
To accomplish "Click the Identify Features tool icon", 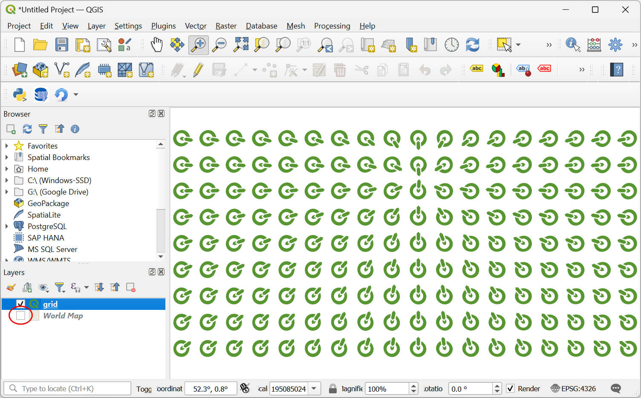I will [x=572, y=45].
